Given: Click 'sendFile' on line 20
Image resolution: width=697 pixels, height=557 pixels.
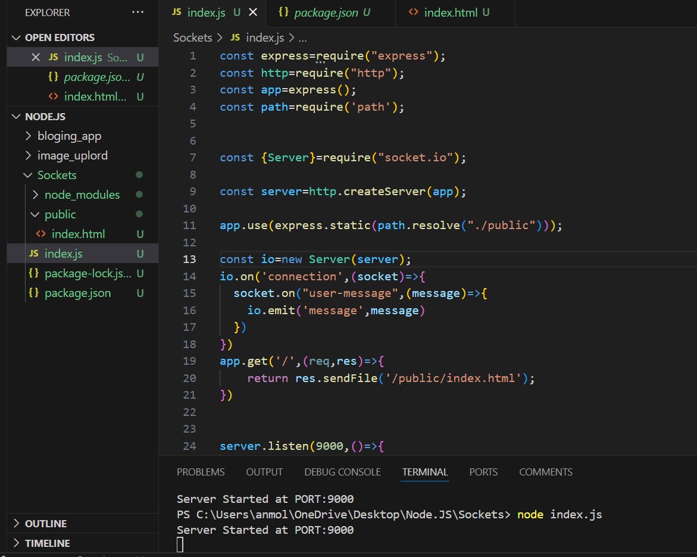Looking at the screenshot, I should pos(350,378).
